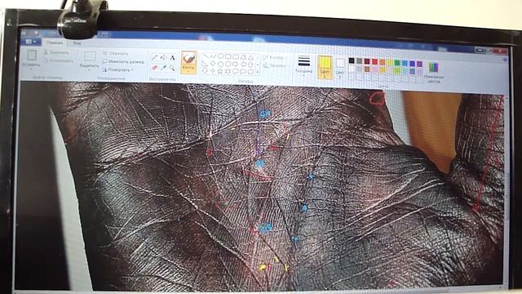The image size is (522, 294).
Task: Pick the gray color swatch in top row
Action: 359,61
